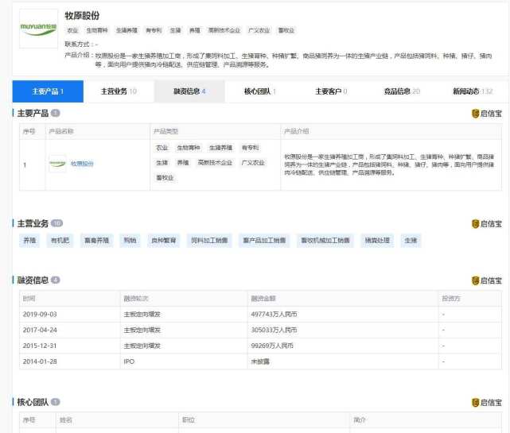510x433 pixels.
Task: Click the small product logo in table row 1
Action: click(57, 164)
